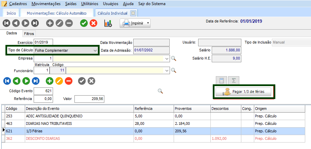The height and width of the screenshot is (149, 311).
Task: Open the Ajuda menu
Action: (x=128, y=3)
